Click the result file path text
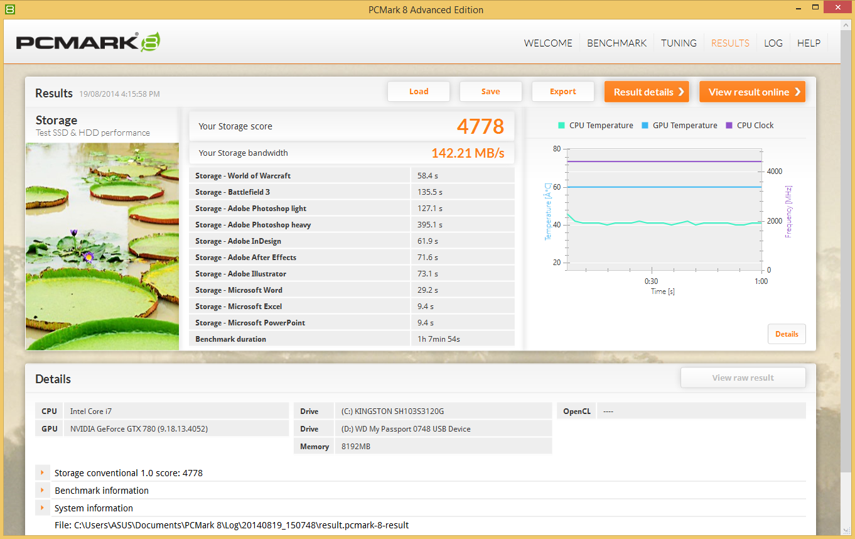This screenshot has width=855, height=539. 232,525
